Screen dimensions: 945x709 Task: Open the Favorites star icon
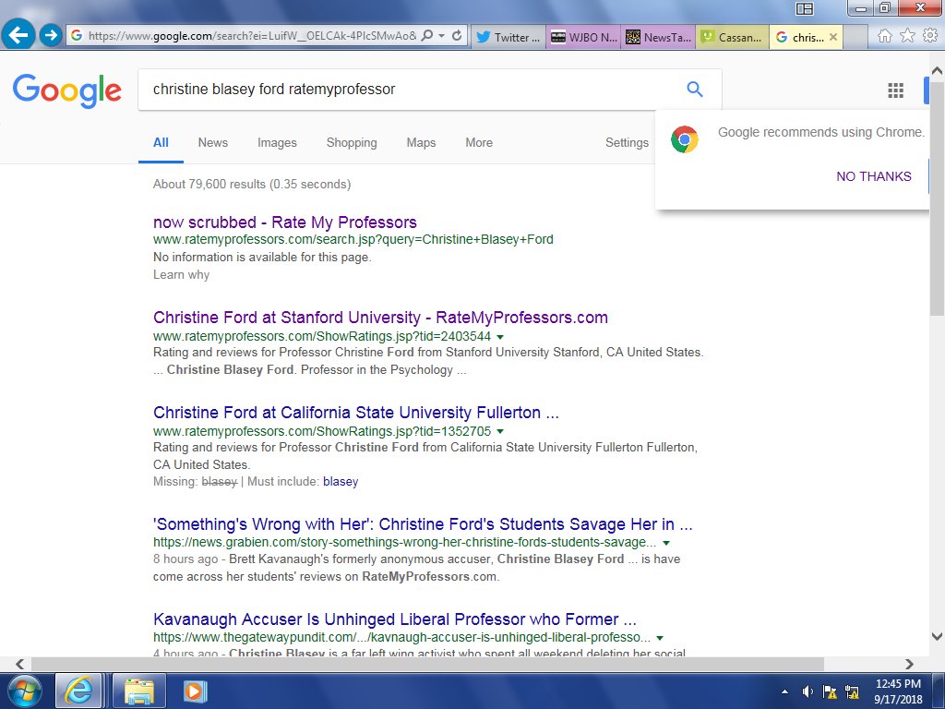coord(907,36)
